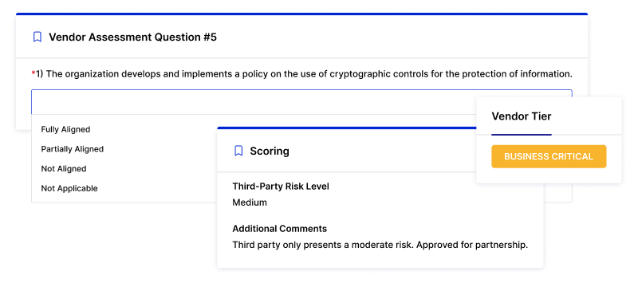Click the Additional Comments label
The height and width of the screenshot is (287, 638).
tap(280, 229)
